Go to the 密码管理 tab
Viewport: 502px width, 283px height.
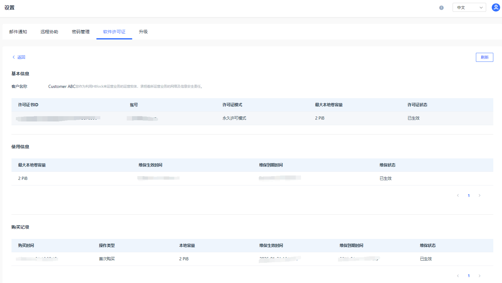click(x=80, y=32)
